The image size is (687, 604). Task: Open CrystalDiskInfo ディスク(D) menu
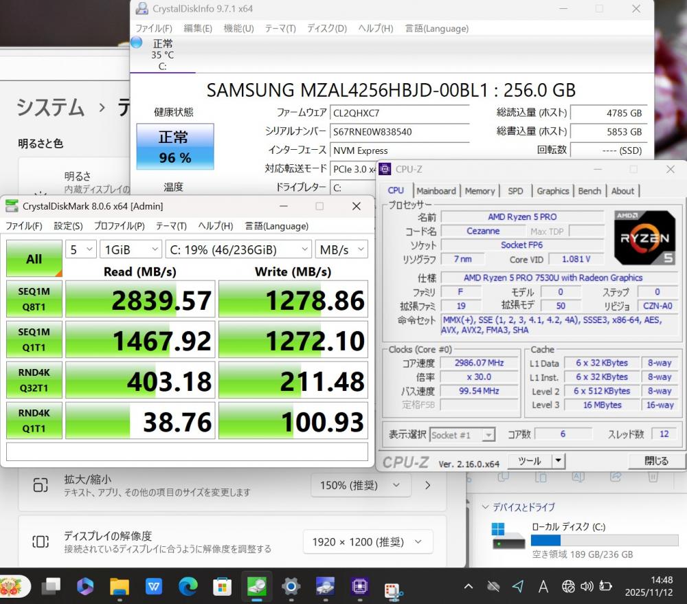(x=327, y=28)
